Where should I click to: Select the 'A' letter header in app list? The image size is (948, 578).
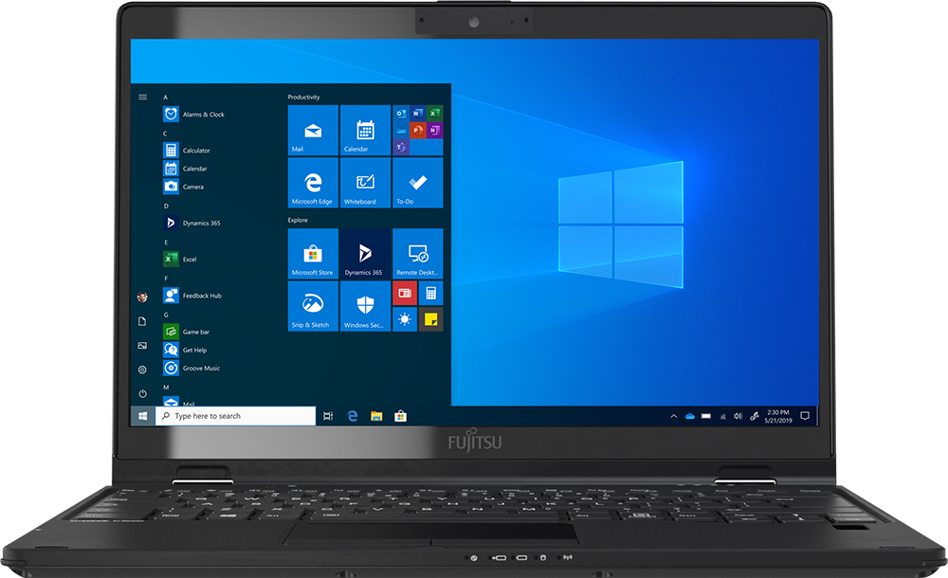click(x=165, y=97)
